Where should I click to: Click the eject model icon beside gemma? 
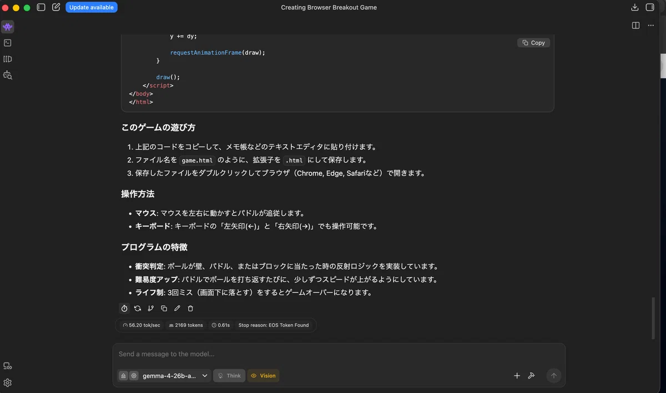123,376
